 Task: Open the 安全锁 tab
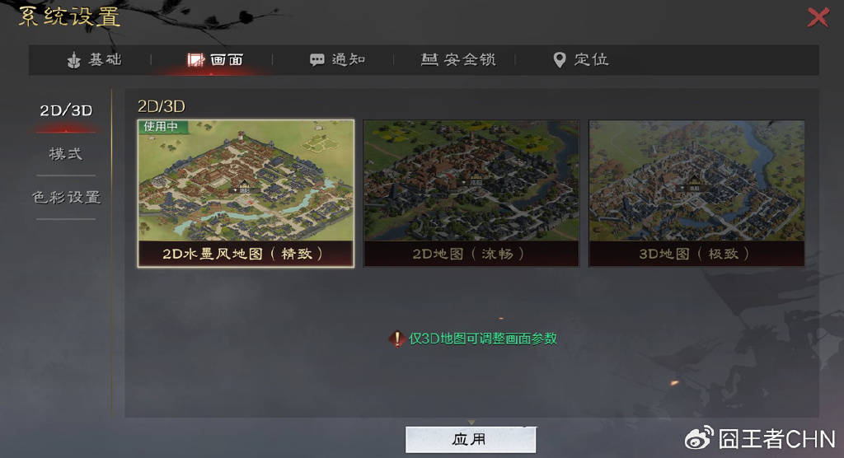click(x=458, y=60)
